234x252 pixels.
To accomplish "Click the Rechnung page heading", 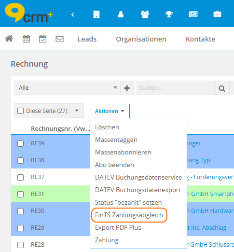I will click(29, 64).
